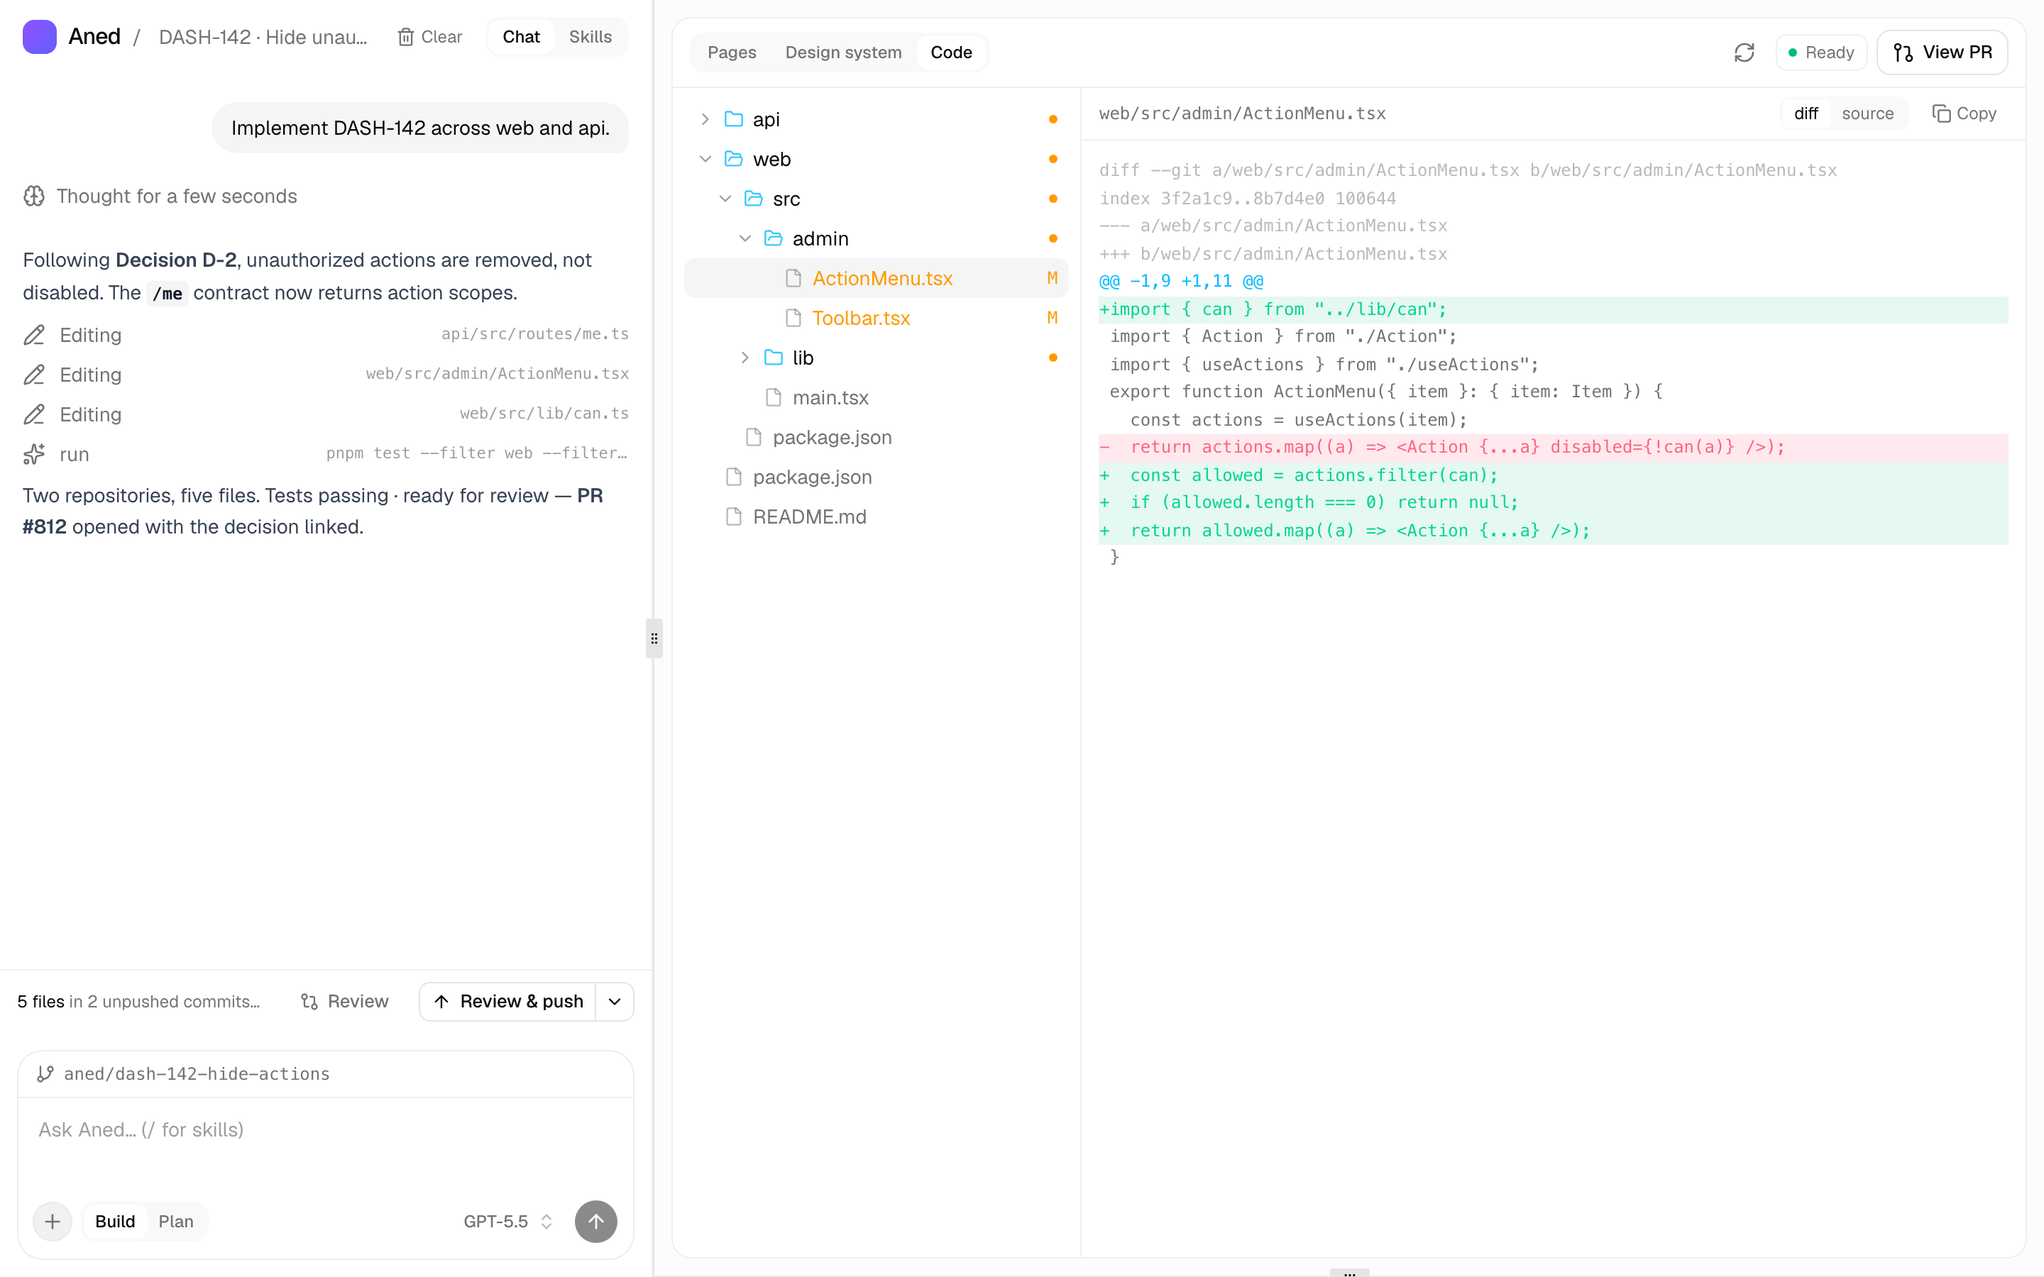The width and height of the screenshot is (2044, 1277).
Task: Open the Pages tab
Action: coord(732,52)
